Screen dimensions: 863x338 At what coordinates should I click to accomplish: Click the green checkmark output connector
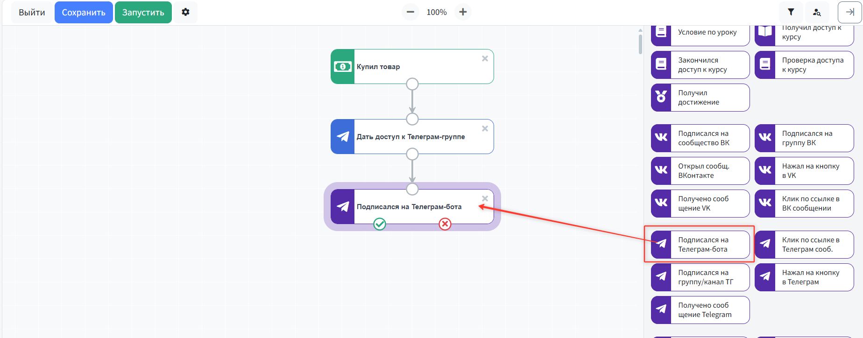coord(380,224)
